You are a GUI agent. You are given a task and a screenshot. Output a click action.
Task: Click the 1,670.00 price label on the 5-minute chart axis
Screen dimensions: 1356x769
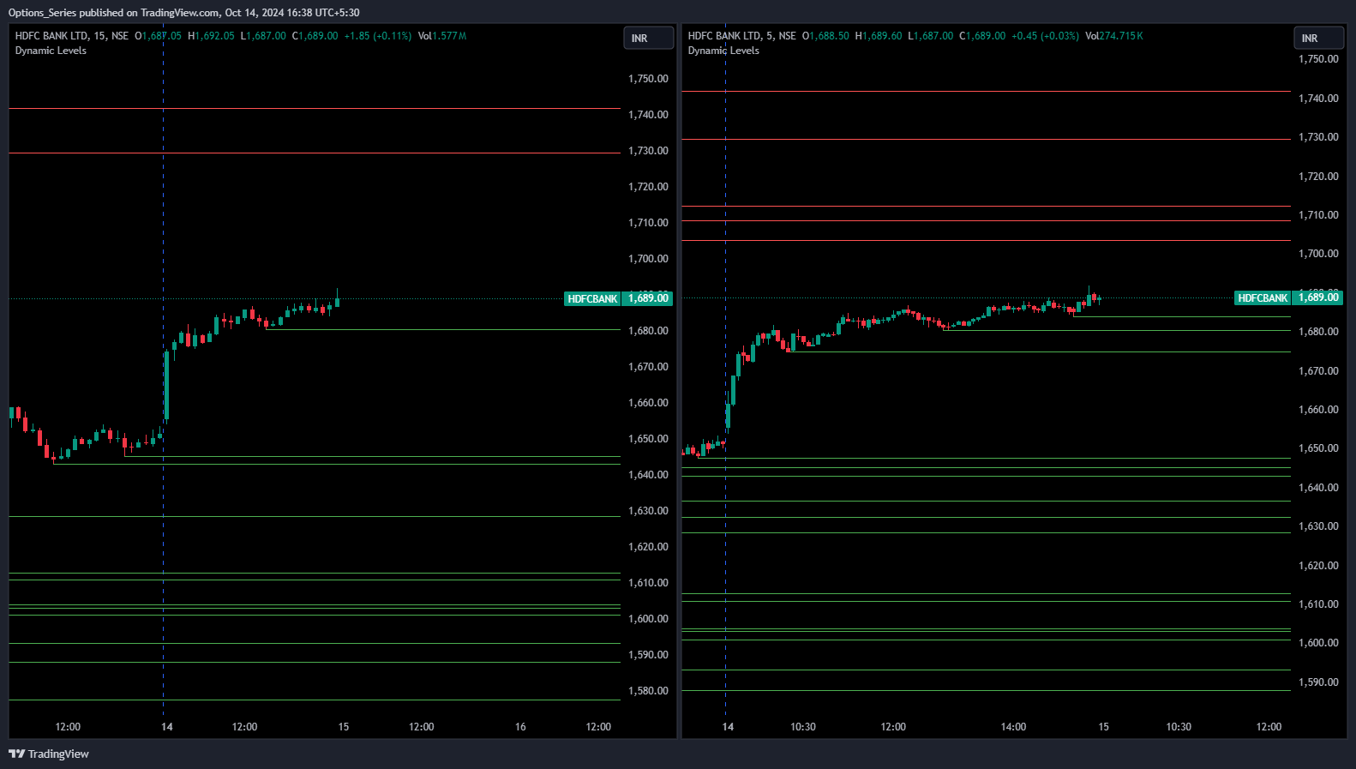click(x=1318, y=371)
